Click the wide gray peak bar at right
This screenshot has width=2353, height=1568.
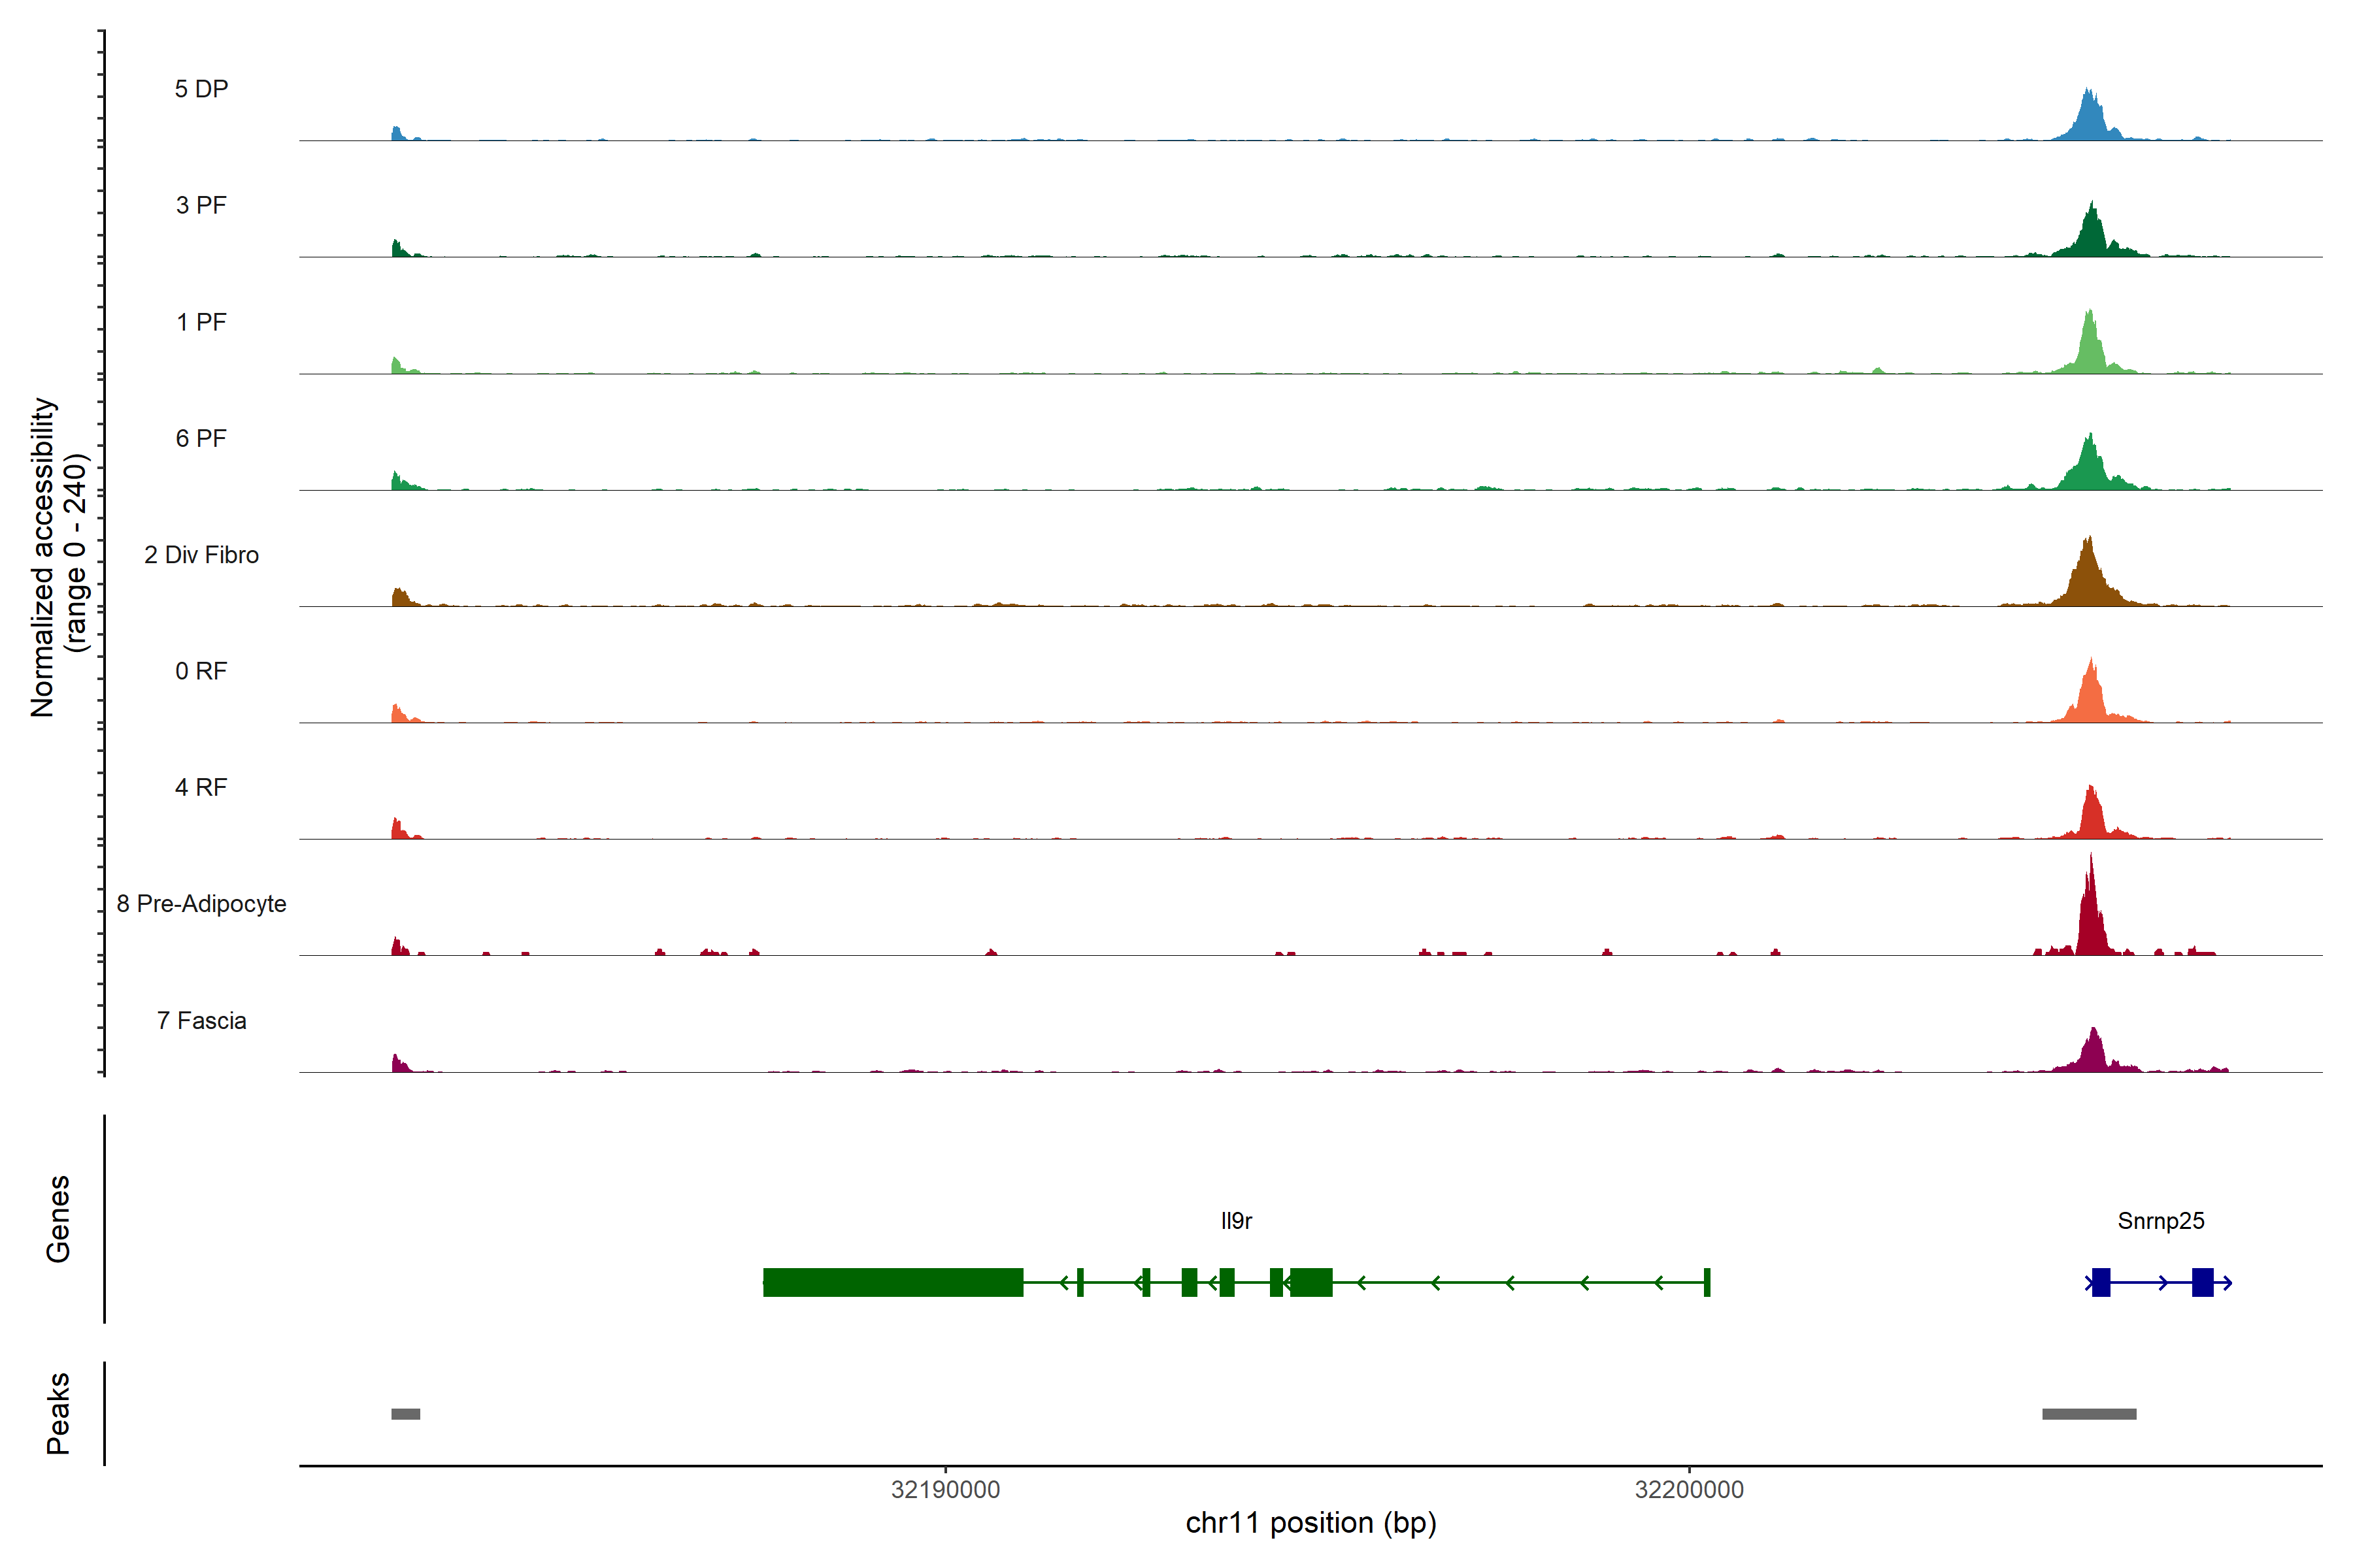2089,1414
